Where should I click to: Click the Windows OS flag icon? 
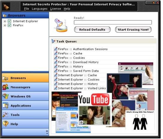point(5,96)
